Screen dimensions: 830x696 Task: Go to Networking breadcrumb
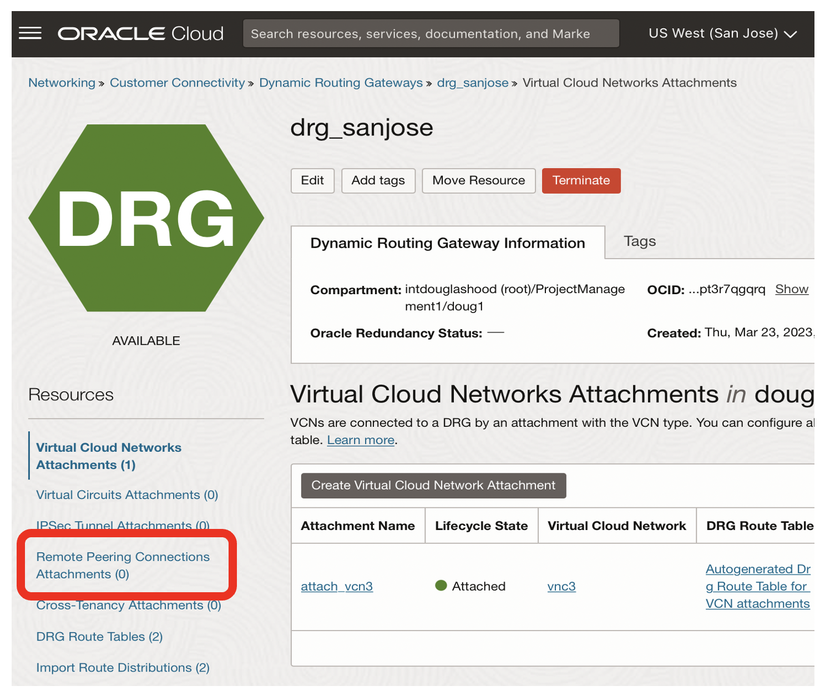62,83
